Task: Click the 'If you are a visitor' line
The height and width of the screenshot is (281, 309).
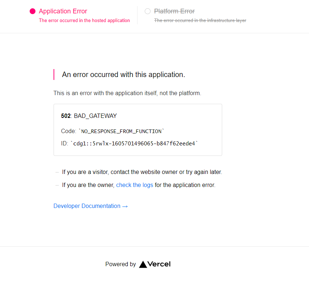Action: [x=142, y=172]
